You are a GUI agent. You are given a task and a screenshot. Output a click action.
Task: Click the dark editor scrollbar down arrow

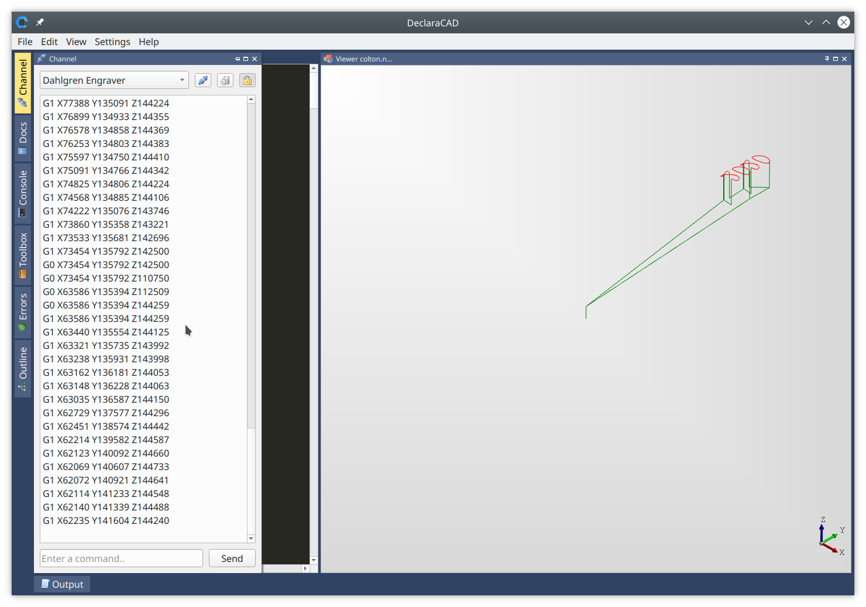click(314, 560)
